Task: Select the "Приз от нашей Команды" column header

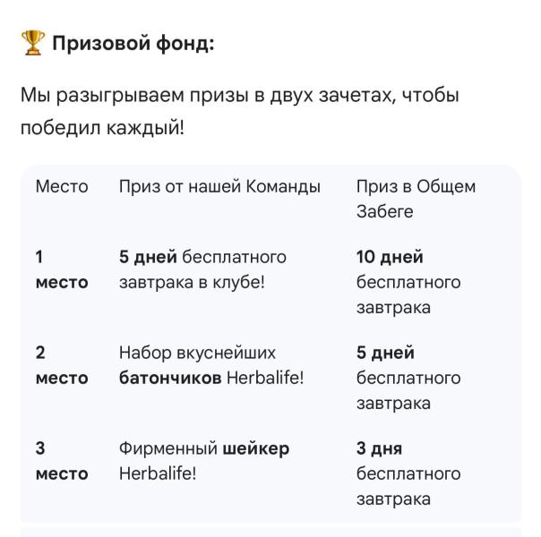Action: point(219,187)
